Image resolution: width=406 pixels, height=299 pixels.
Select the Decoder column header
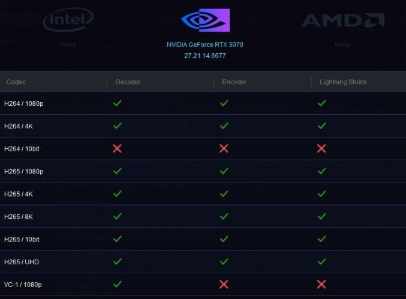coord(128,82)
